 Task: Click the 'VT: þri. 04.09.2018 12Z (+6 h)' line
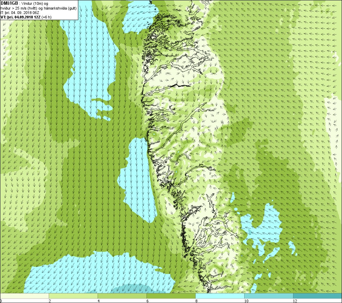coord(26,17)
